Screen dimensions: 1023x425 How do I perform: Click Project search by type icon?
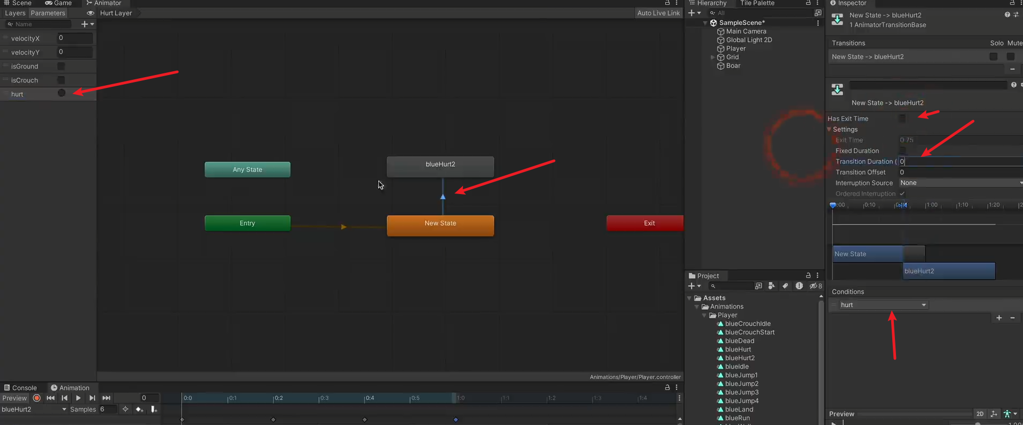tap(771, 286)
